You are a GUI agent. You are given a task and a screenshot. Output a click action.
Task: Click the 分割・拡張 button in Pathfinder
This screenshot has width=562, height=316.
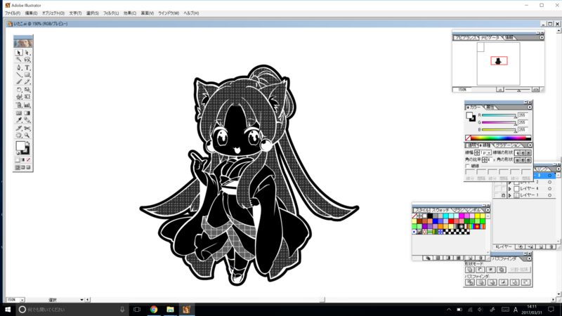point(519,270)
